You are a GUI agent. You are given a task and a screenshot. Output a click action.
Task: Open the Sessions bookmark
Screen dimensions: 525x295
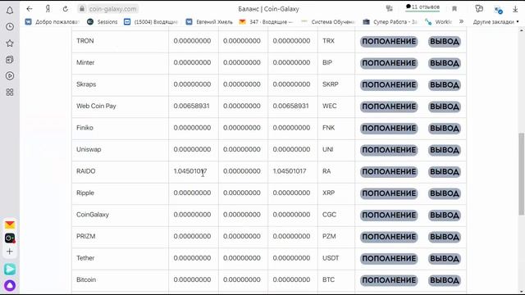(x=102, y=22)
